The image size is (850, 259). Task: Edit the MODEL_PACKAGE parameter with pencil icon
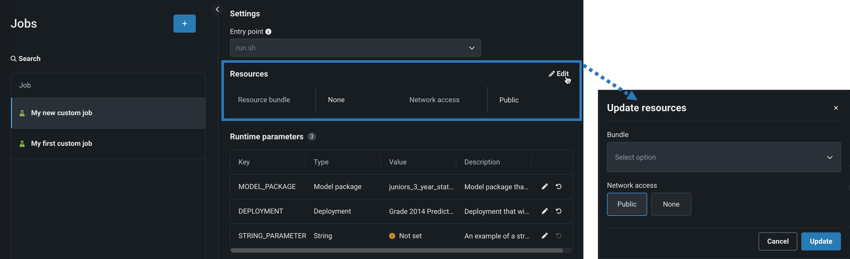point(544,186)
